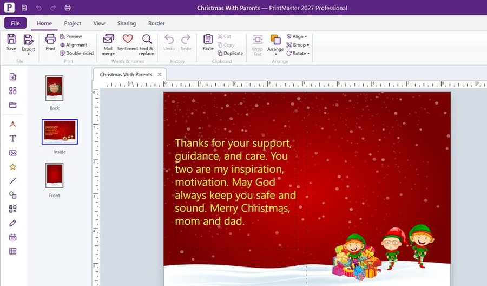Click the PrintMaster logo icon
Image resolution: width=487 pixels, height=286 pixels.
9,8
